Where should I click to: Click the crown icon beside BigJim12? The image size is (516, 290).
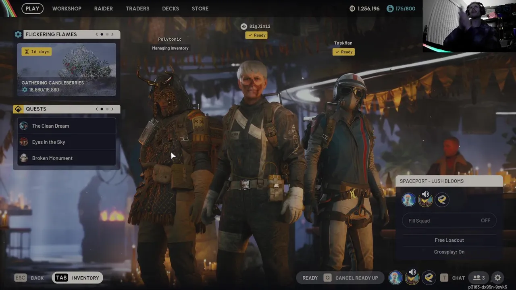click(243, 26)
